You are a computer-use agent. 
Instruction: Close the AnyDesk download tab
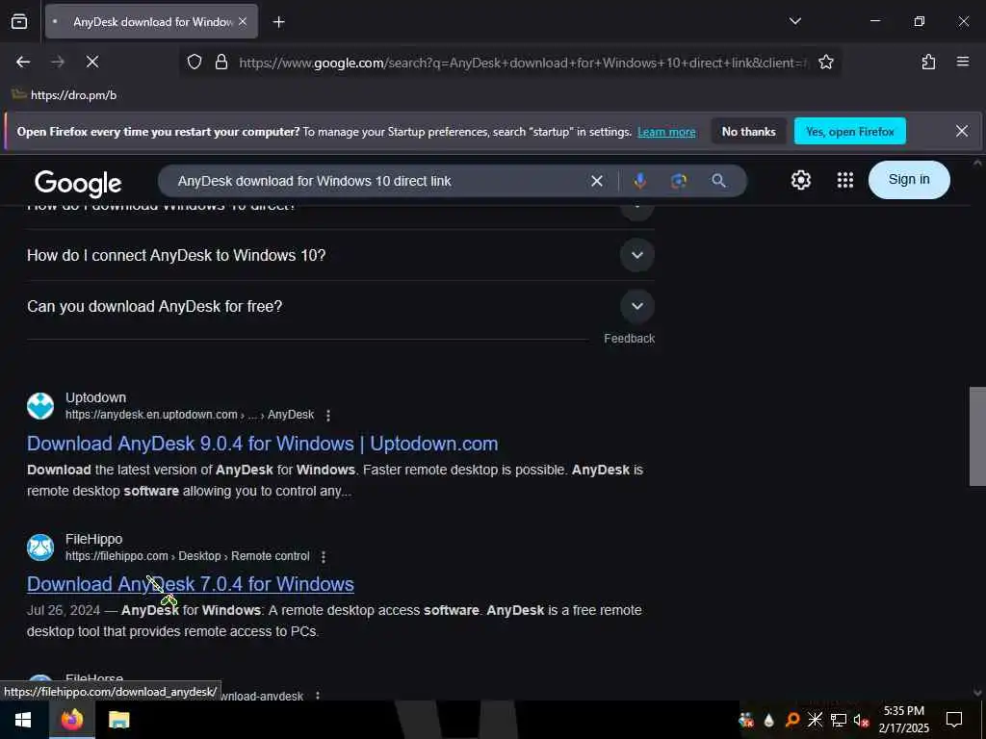(x=243, y=21)
